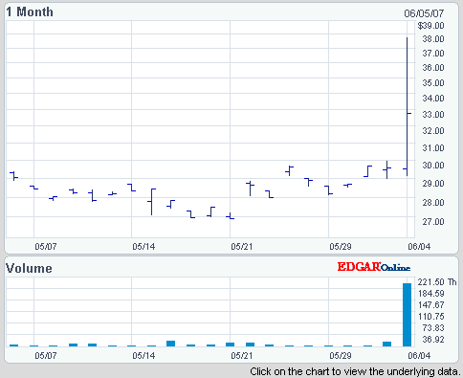
Task: Click the 06/04 date under price chart
Action: [x=419, y=247]
